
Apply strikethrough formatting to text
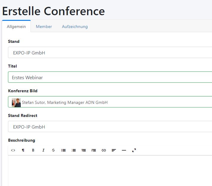(x=53, y=150)
